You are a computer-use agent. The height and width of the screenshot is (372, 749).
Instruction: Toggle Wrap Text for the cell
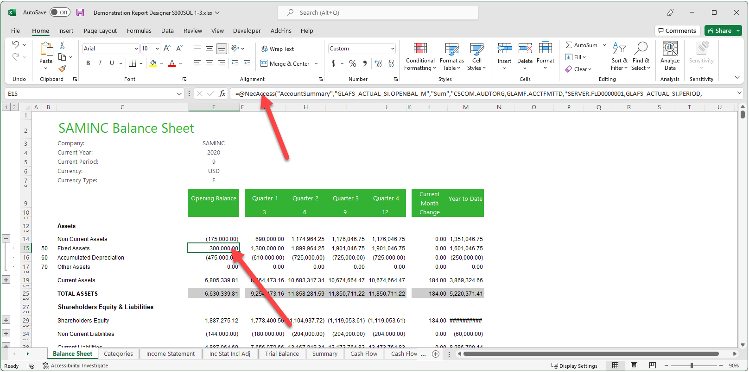pos(277,49)
